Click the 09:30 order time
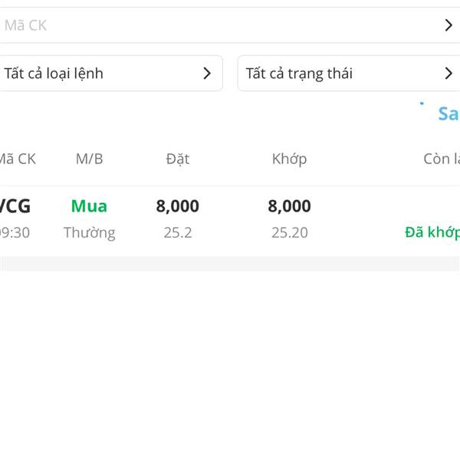Image resolution: width=460 pixels, height=460 pixels. (x=15, y=232)
